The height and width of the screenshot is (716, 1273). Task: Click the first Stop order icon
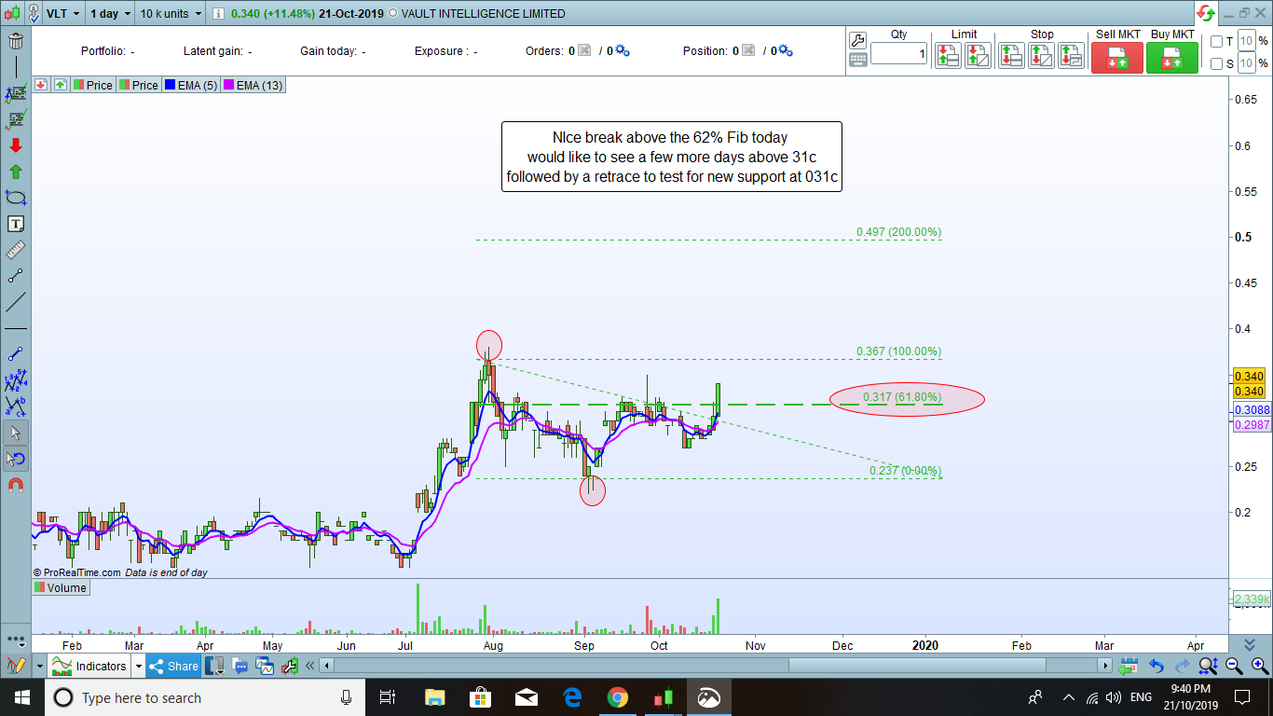tap(1011, 55)
